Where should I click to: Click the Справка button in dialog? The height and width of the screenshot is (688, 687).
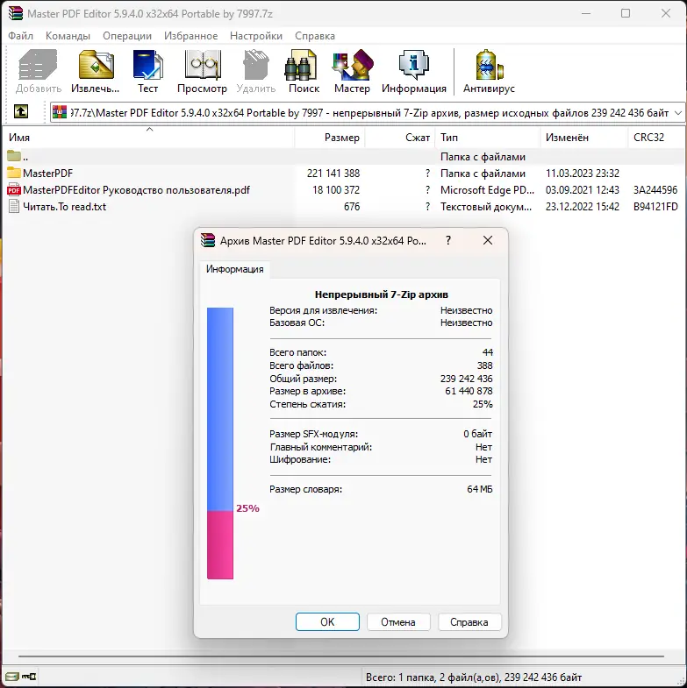point(469,621)
